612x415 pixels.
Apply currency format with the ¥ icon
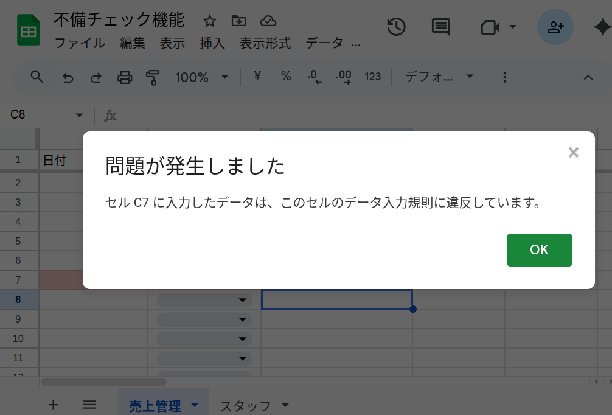pos(257,77)
